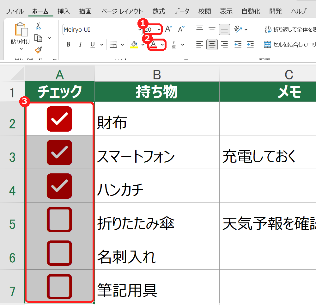Apply underline formatting
Viewport: 316px width, 305px height.
93,44
